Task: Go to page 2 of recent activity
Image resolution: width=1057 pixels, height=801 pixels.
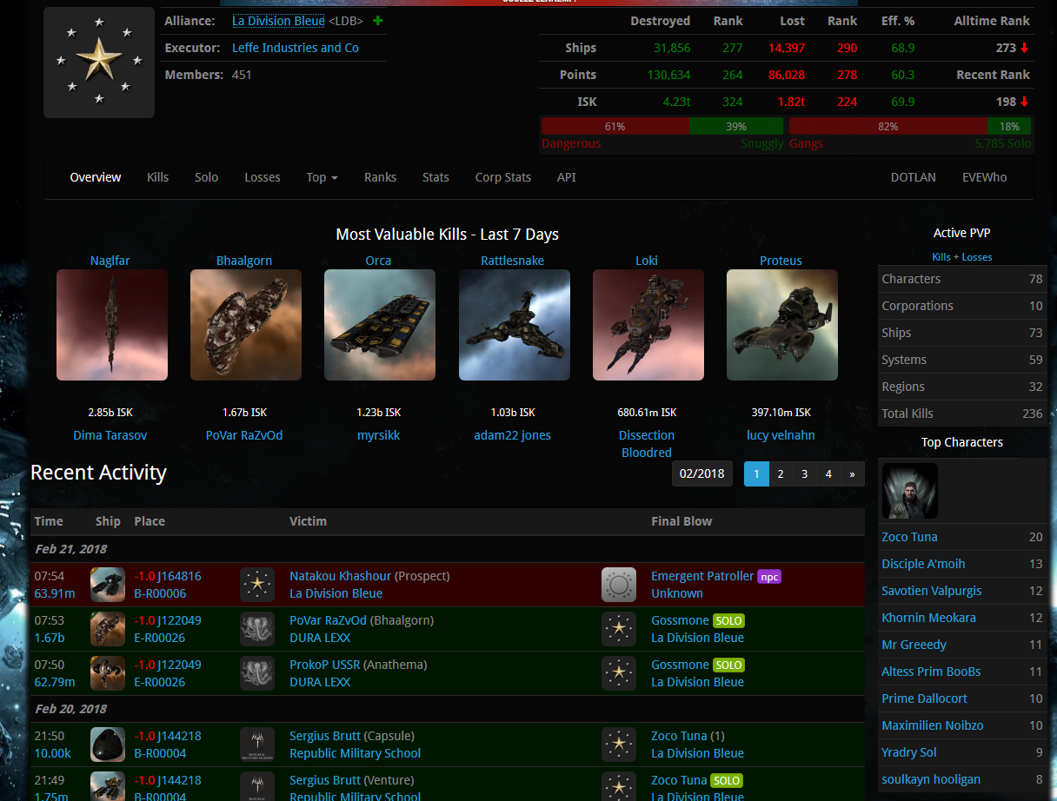Action: click(x=781, y=473)
